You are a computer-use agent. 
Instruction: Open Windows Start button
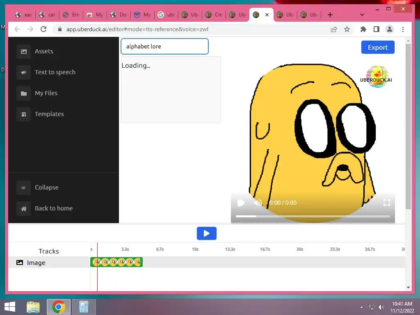click(x=10, y=307)
